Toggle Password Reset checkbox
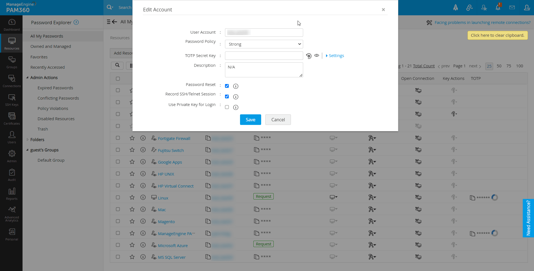534x271 pixels. [227, 86]
